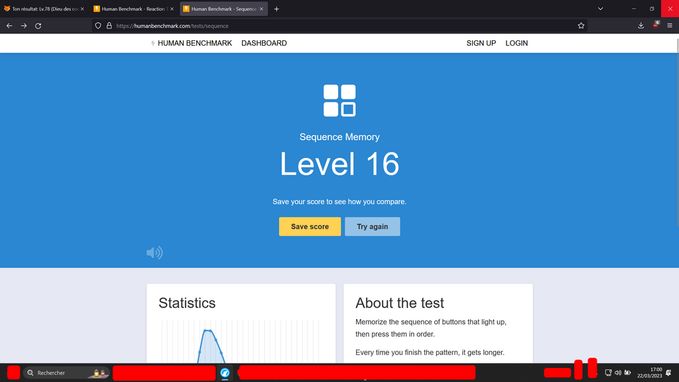
Task: Bookmark this page with the star icon
Action: [x=581, y=26]
